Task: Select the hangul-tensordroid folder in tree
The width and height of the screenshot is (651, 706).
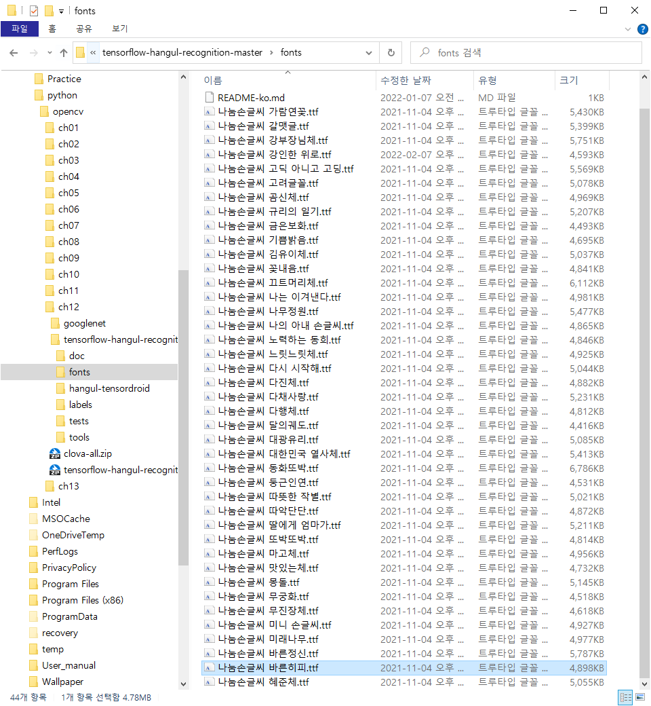Action: (x=109, y=388)
